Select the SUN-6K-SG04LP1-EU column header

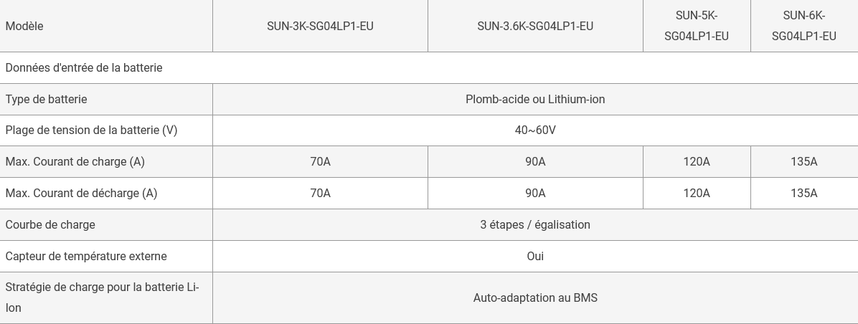point(803,26)
